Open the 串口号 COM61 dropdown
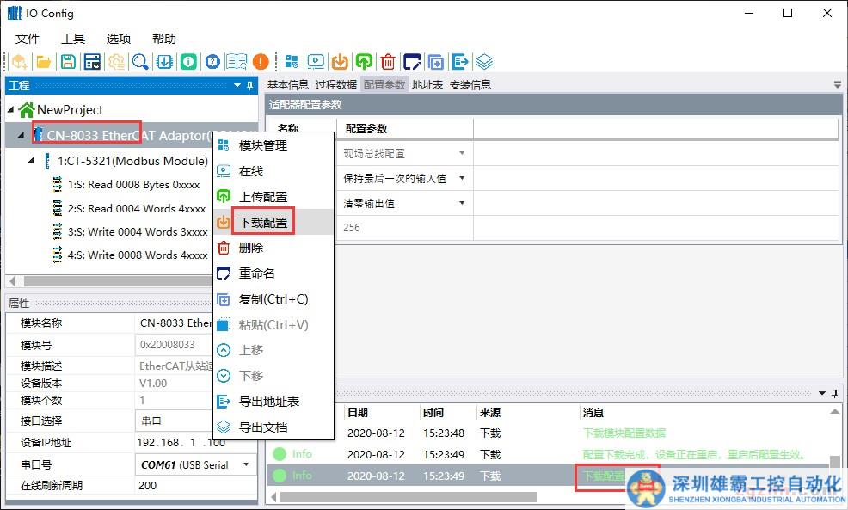The width and height of the screenshot is (848, 510). (247, 464)
